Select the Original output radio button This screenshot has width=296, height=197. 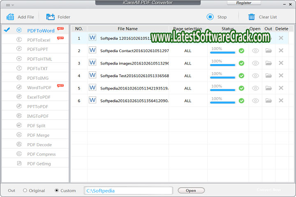point(25,190)
